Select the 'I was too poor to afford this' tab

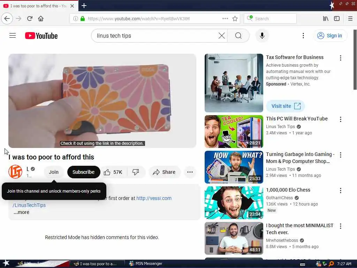(x=39, y=6)
